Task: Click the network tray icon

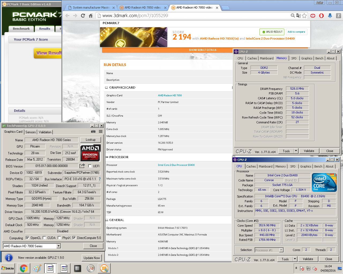Action: [x=308, y=268]
